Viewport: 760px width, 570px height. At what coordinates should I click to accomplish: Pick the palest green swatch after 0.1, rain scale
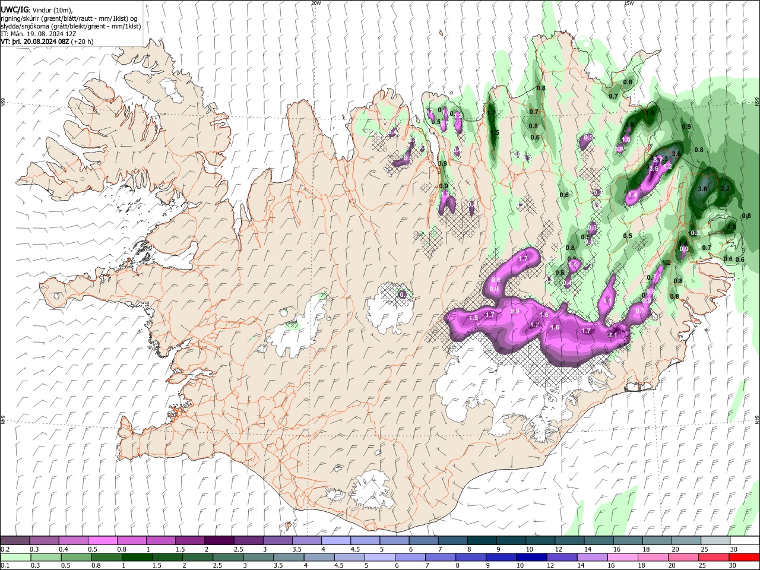coord(15,558)
